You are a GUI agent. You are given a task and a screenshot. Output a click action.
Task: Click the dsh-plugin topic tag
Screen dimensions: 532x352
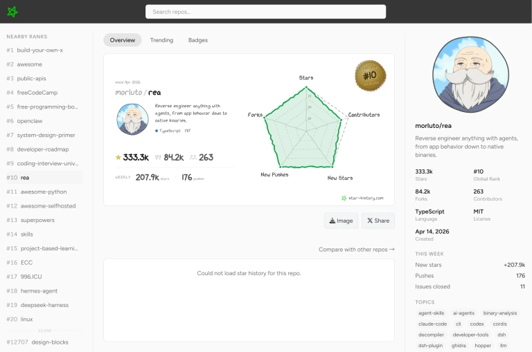tap(431, 346)
